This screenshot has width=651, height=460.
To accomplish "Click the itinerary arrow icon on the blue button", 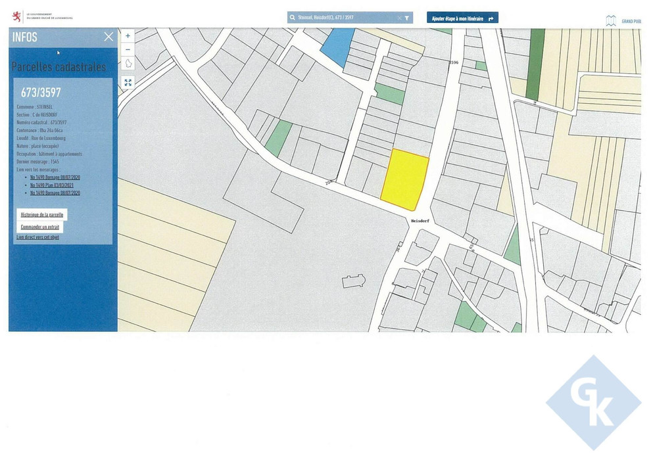I will pyautogui.click(x=491, y=18).
